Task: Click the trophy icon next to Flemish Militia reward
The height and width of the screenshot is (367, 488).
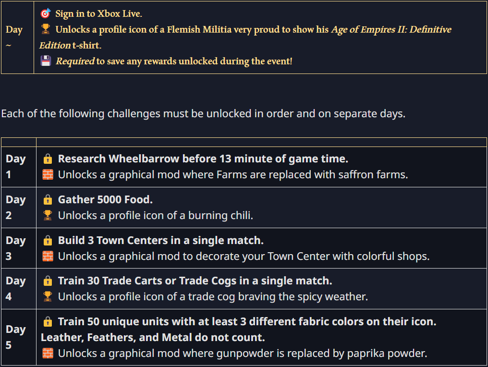Action: 46,29
